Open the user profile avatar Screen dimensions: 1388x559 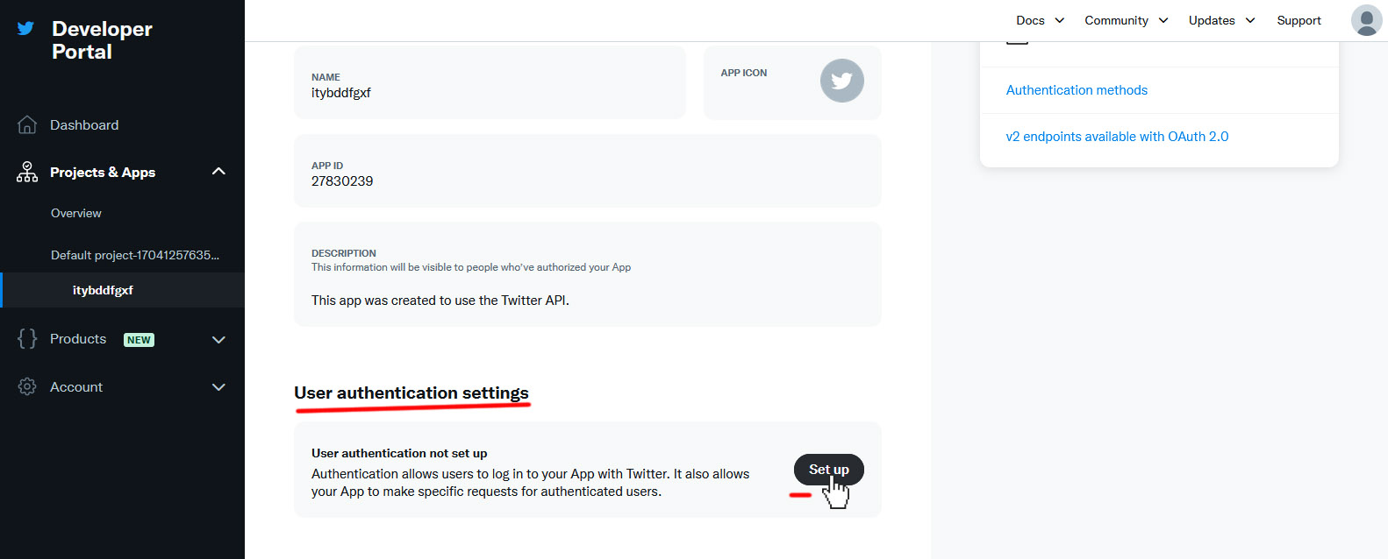pyautogui.click(x=1366, y=20)
